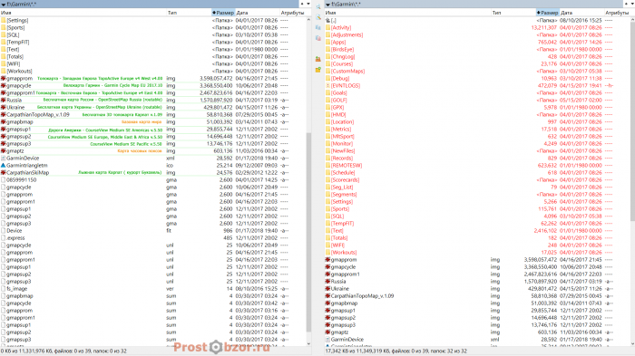Viewport: 635px width, 356px height.
Task: Click the [GOLF] folder icon in the right panel
Action: pyautogui.click(x=328, y=101)
